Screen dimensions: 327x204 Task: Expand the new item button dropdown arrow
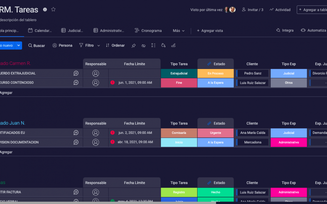tap(18, 45)
